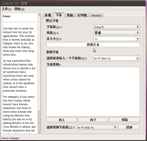Switch to the 界面 tab
This screenshot has width=147, height=141.
[x=70, y=15]
